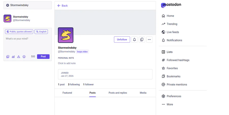The image size is (229, 115).
Task: Open Favorites in the sidebar
Action: (x=170, y=68)
